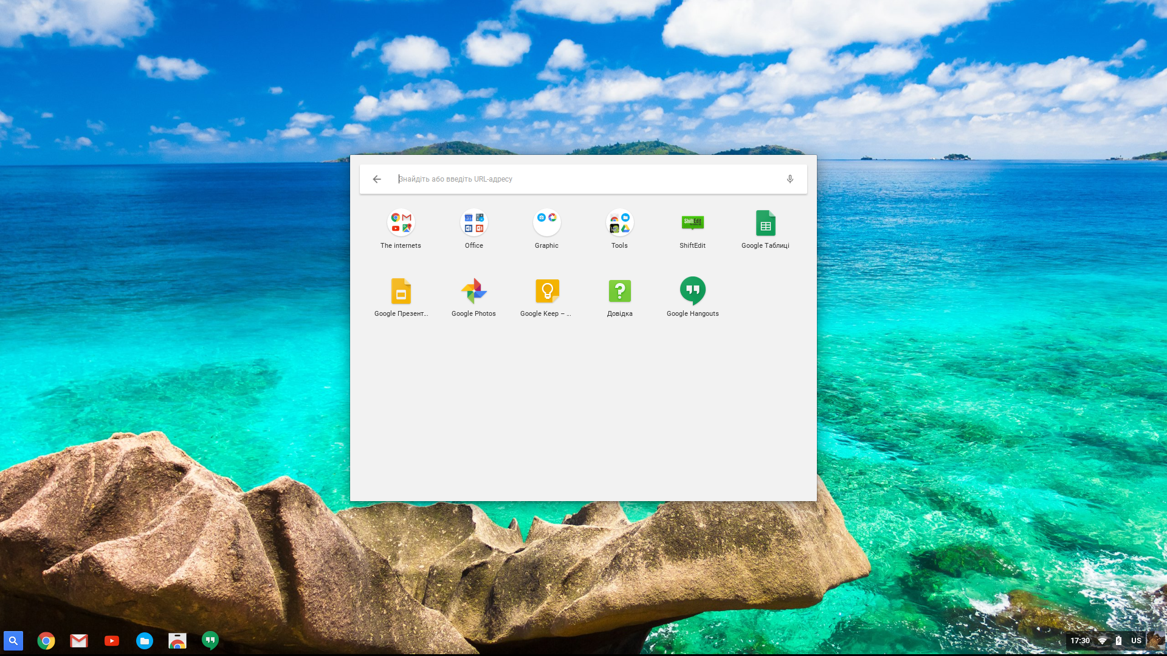Open the Files app on the shelf
The width and height of the screenshot is (1167, 656).
click(x=145, y=640)
